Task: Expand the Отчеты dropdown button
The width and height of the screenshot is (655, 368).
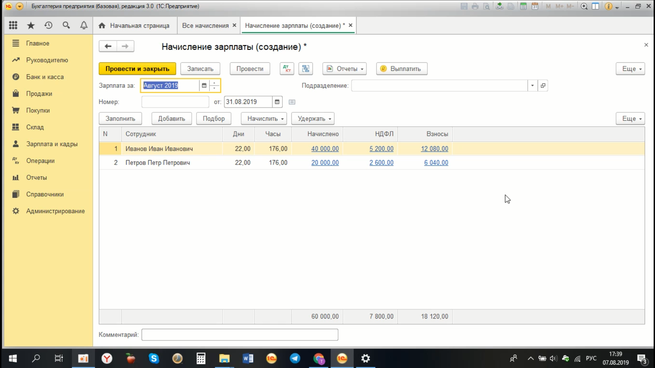Action: (345, 68)
